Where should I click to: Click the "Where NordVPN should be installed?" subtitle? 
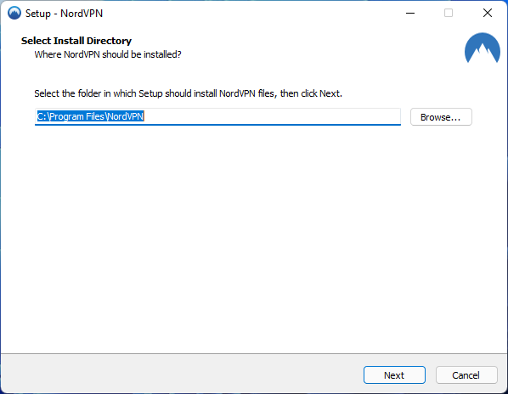pos(108,54)
